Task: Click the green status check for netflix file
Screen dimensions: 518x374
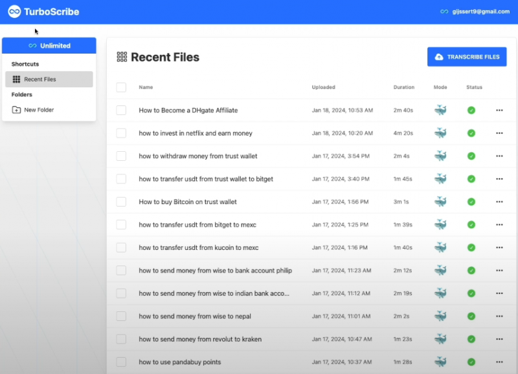Action: pyautogui.click(x=471, y=133)
